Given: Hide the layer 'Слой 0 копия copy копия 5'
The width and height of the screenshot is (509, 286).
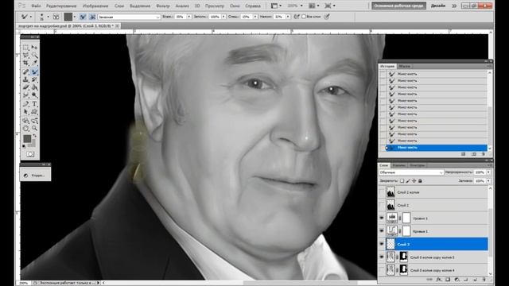Looking at the screenshot, I should (x=382, y=257).
